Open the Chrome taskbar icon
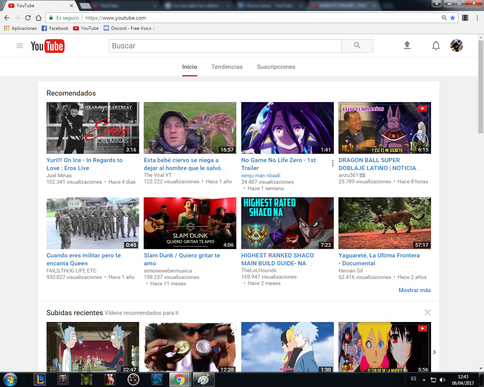Image resolution: width=484 pixels, height=387 pixels. [179, 379]
